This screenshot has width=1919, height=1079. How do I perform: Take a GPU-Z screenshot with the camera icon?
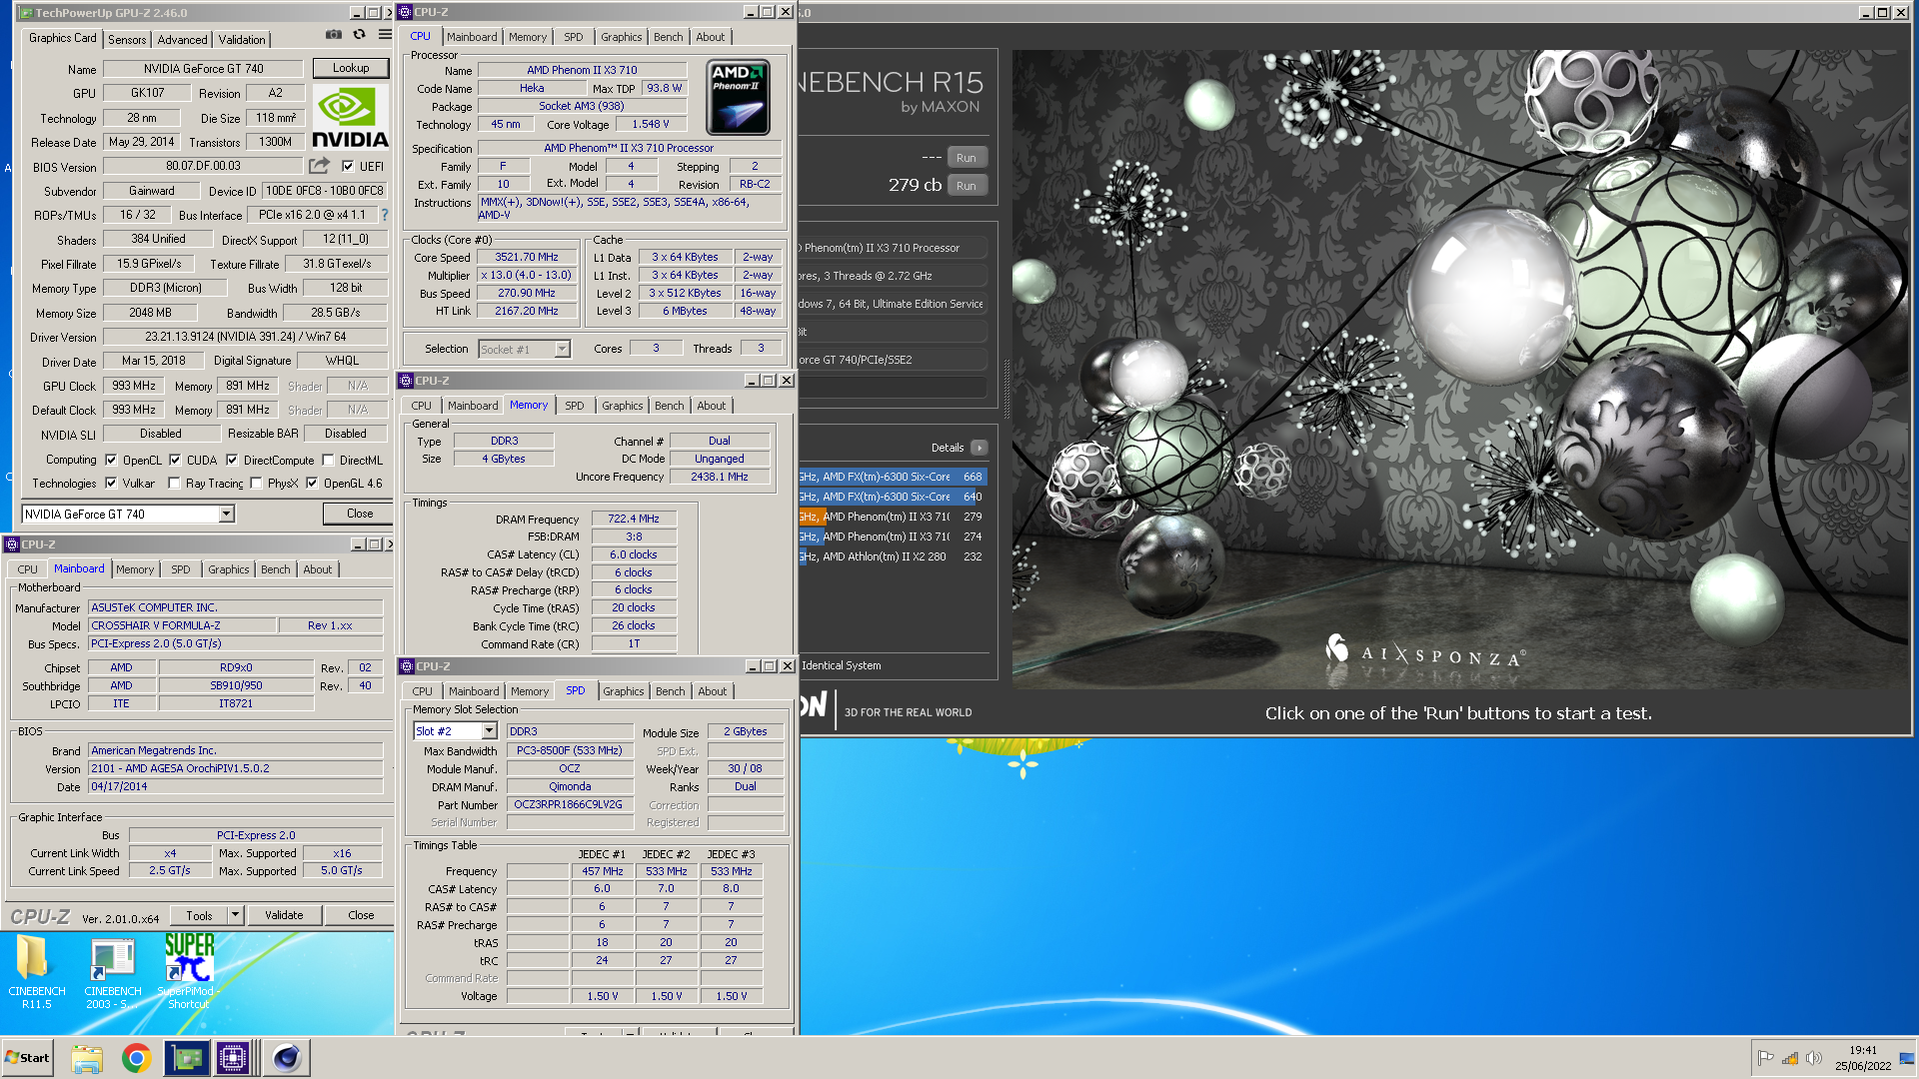[x=333, y=35]
